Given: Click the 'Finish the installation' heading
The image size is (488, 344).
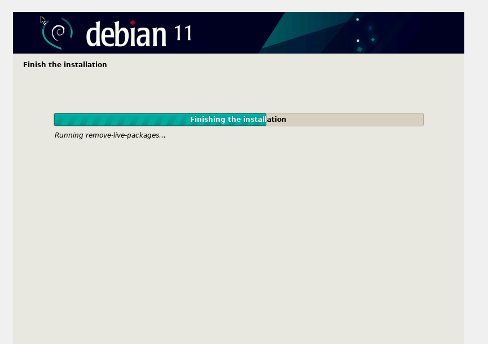Looking at the screenshot, I should (65, 64).
